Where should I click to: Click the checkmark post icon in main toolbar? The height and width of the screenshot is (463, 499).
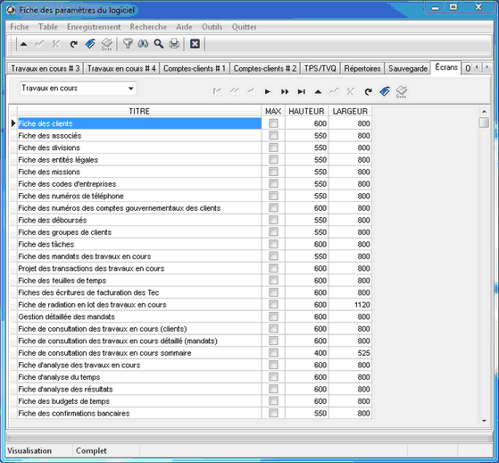point(40,44)
